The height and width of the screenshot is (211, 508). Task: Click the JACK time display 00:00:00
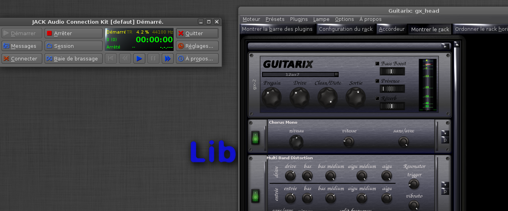[x=154, y=40]
